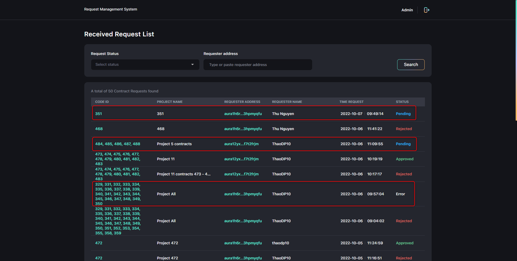
Task: Open code ID 468 link
Action: point(99,129)
